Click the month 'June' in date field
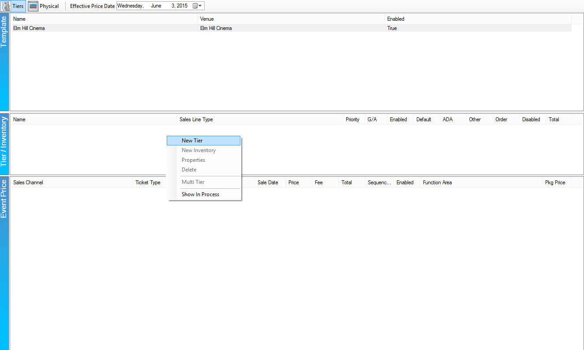 pos(156,6)
